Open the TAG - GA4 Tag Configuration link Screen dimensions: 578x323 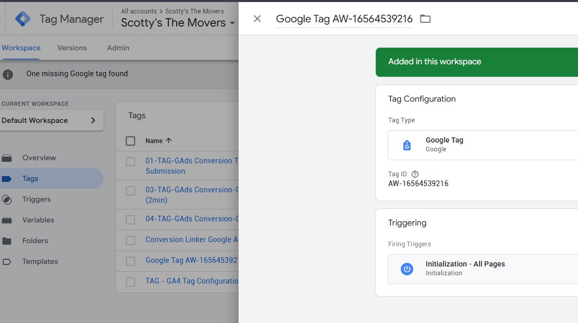[x=192, y=281]
